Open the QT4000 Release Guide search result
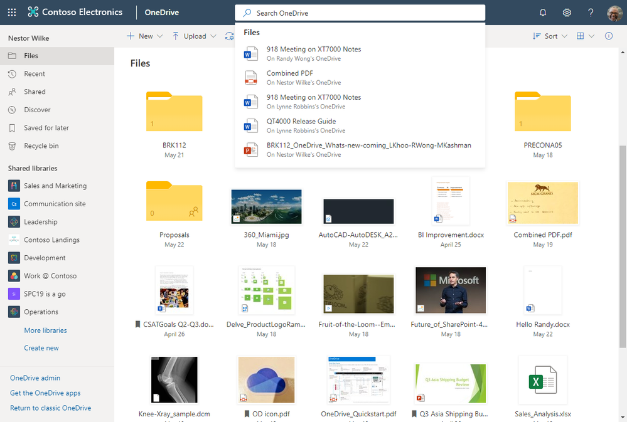Screen dimensions: 627x422 pyautogui.click(x=301, y=122)
